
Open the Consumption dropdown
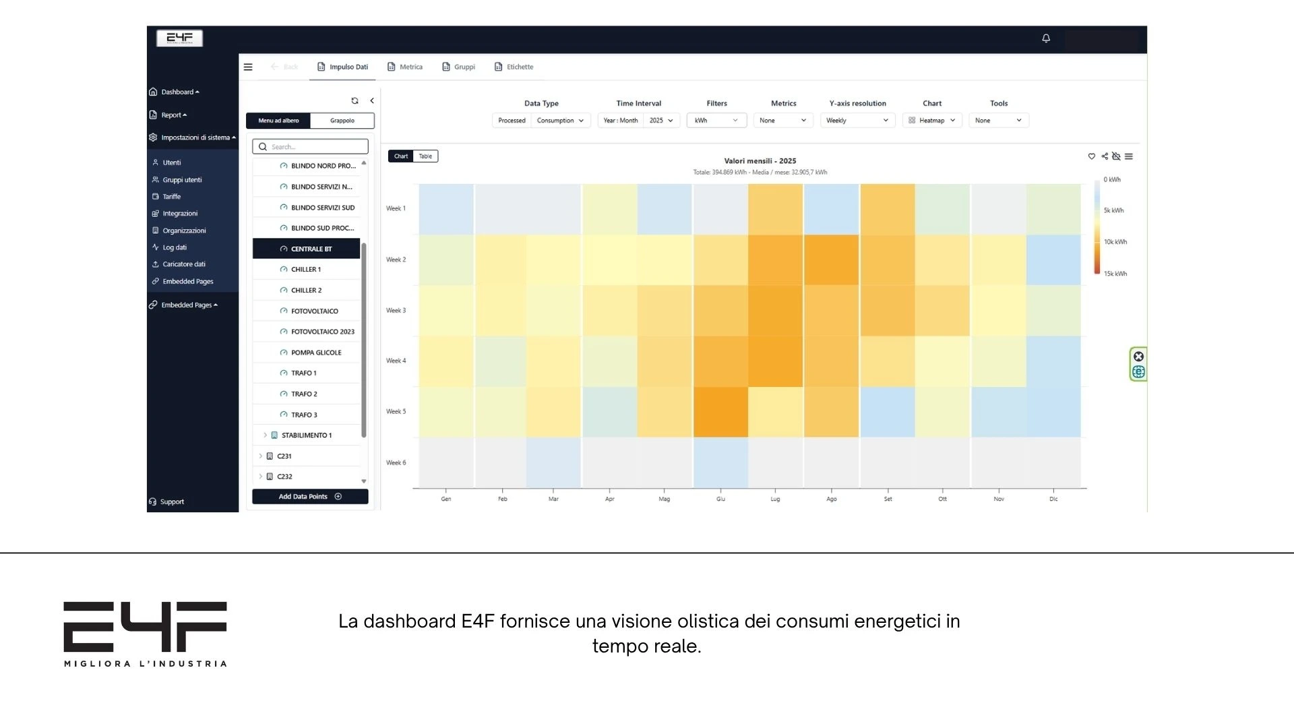click(561, 121)
